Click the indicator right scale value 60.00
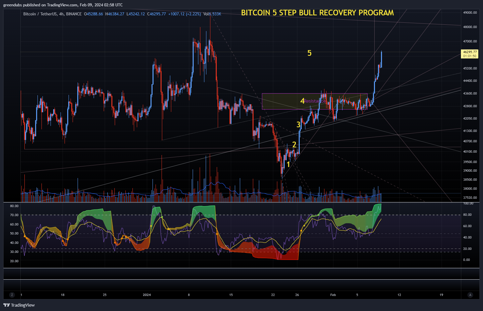This screenshot has height=311, width=483. coord(467,226)
